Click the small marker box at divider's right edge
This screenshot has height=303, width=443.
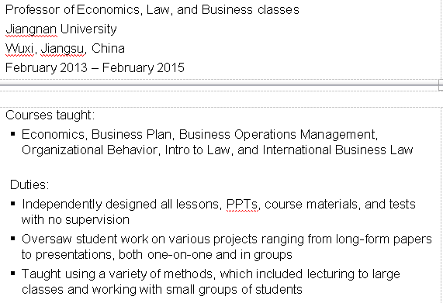pos(441,85)
